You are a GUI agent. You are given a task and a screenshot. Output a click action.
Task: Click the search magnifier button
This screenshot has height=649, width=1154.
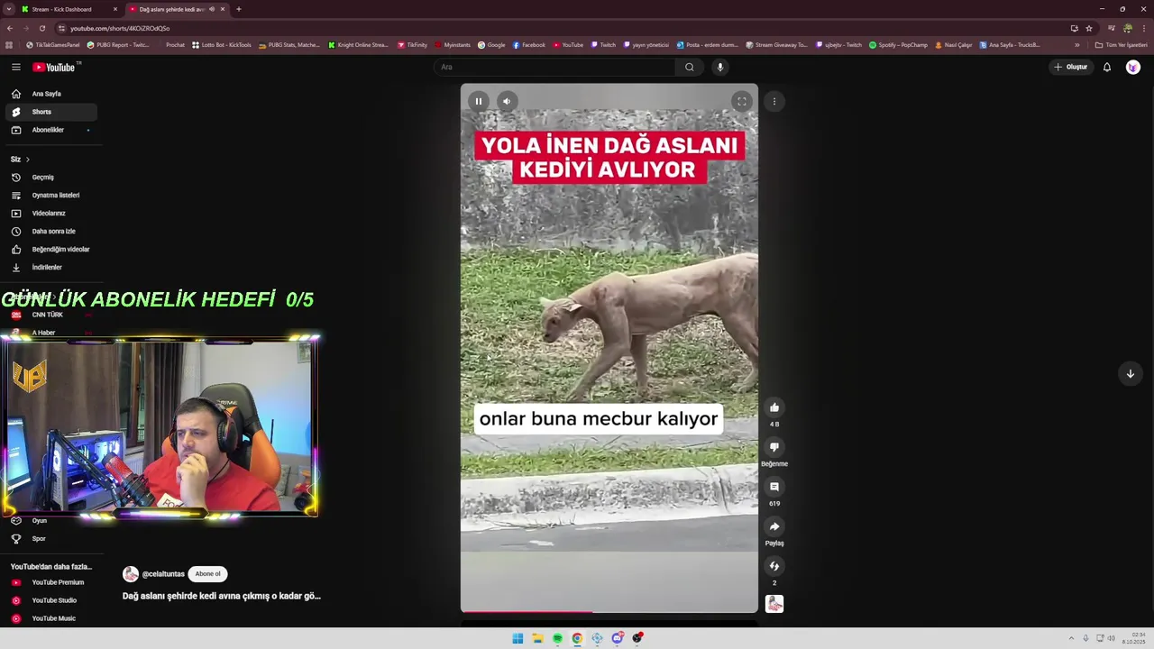[x=690, y=67]
